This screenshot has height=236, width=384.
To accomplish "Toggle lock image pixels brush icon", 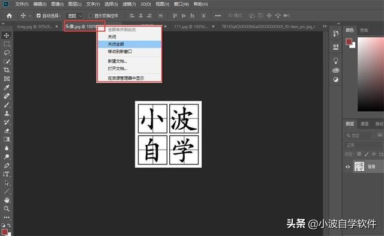I will coord(367,154).
